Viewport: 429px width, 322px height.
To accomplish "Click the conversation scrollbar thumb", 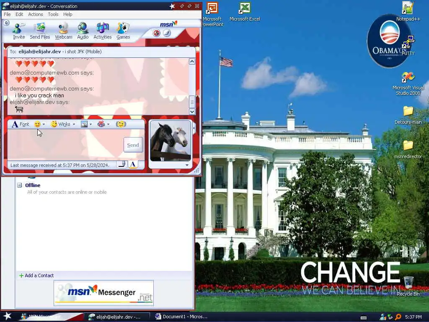I will pos(192,101).
